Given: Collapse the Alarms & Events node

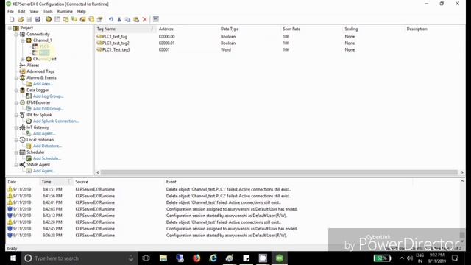Looking at the screenshot, I should [16, 78].
